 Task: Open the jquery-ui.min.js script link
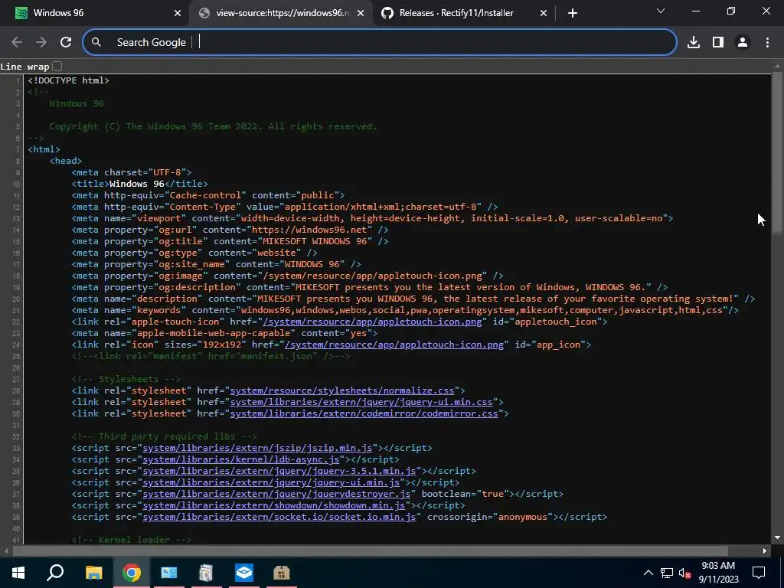[271, 482]
